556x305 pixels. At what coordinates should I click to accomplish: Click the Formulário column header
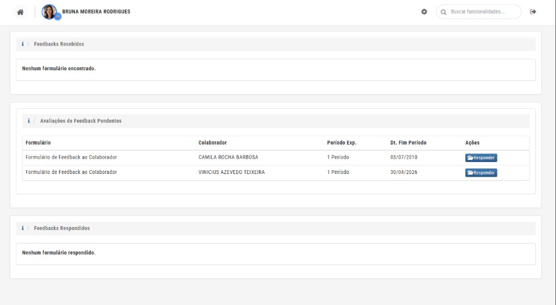tap(38, 143)
